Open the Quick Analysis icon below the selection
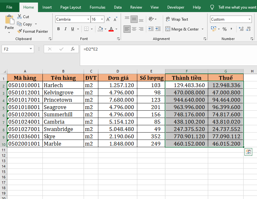The image size is (257, 199). pos(248,152)
